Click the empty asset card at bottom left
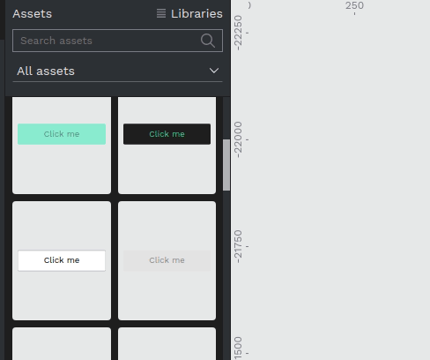 point(62,344)
